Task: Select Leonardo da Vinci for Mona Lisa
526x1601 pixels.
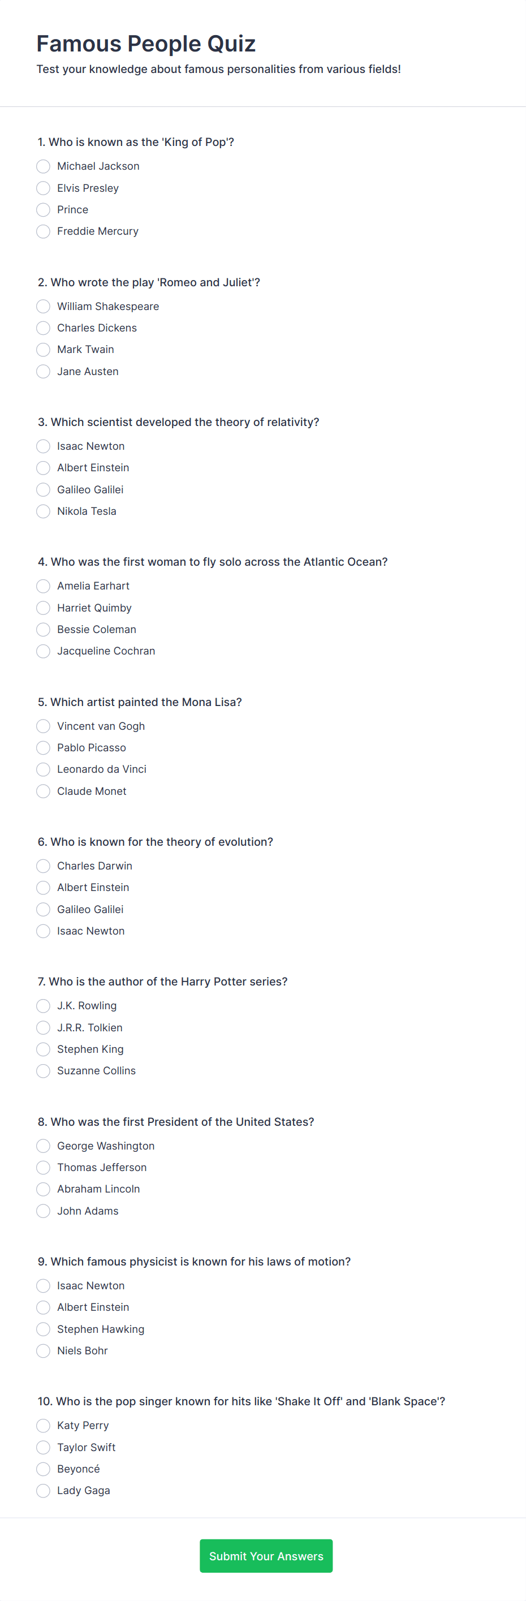Action: click(x=43, y=769)
